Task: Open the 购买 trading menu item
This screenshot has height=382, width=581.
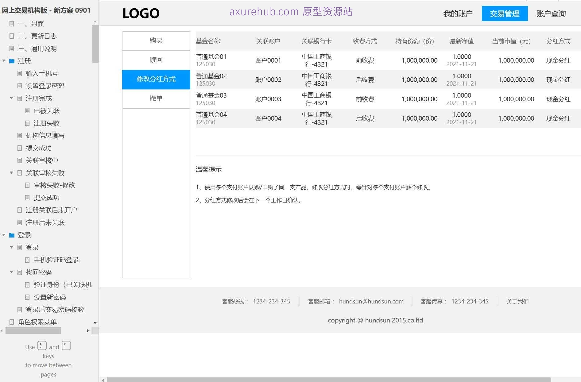Action: pos(156,41)
